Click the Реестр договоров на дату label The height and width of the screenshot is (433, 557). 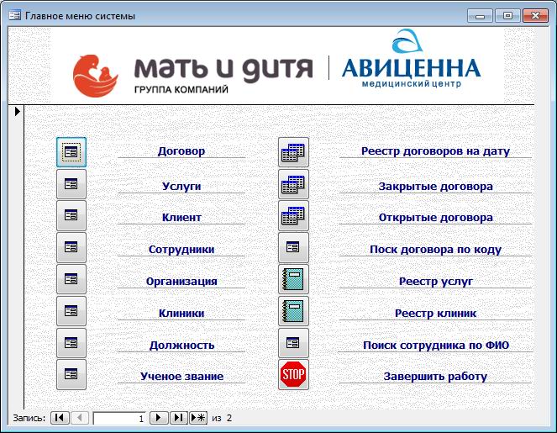click(435, 151)
